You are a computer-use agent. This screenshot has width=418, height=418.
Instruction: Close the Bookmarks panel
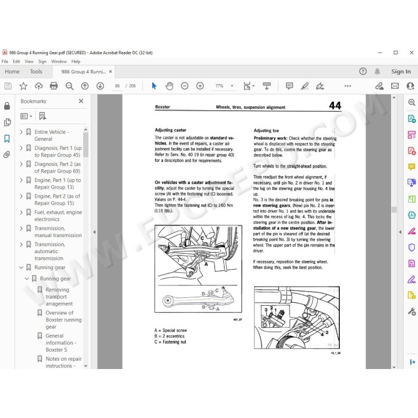pos(81,101)
